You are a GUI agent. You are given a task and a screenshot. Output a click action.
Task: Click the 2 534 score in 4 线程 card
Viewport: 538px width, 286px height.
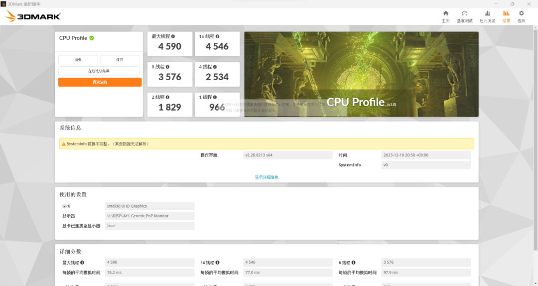coord(217,77)
